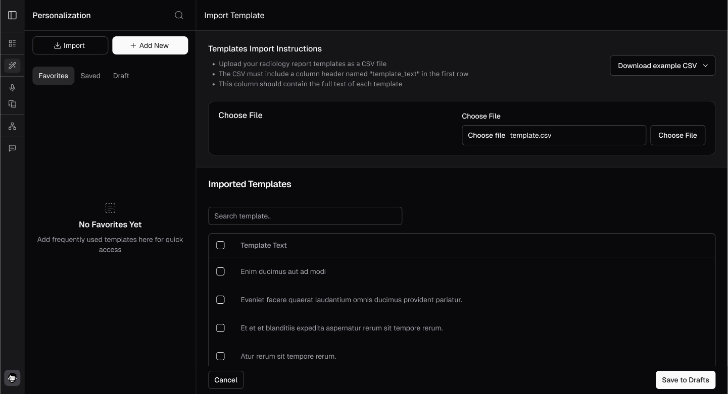Check the 'Eveniet facere quaerat' row
The image size is (728, 394).
pos(220,300)
